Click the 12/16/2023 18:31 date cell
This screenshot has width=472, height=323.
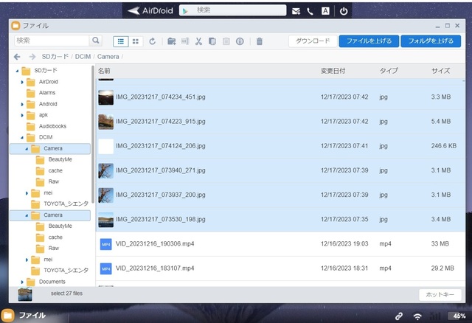(x=344, y=268)
